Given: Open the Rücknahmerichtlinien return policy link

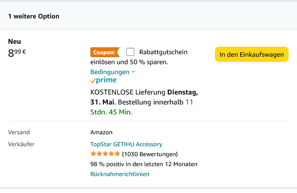Looking at the screenshot, I should click(120, 174).
